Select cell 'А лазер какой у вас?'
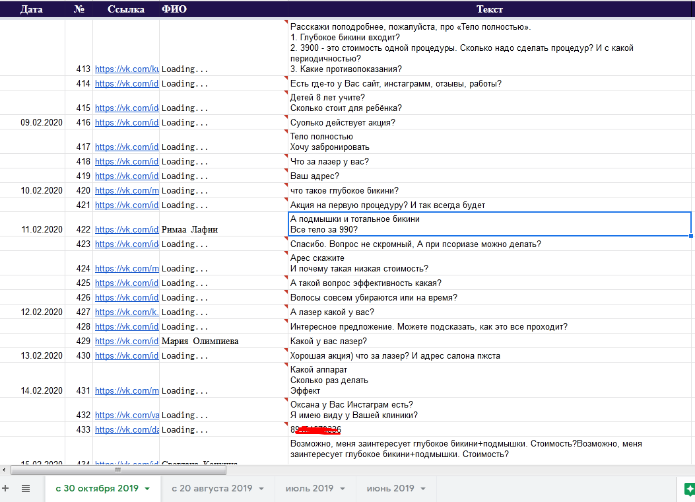 (490, 312)
